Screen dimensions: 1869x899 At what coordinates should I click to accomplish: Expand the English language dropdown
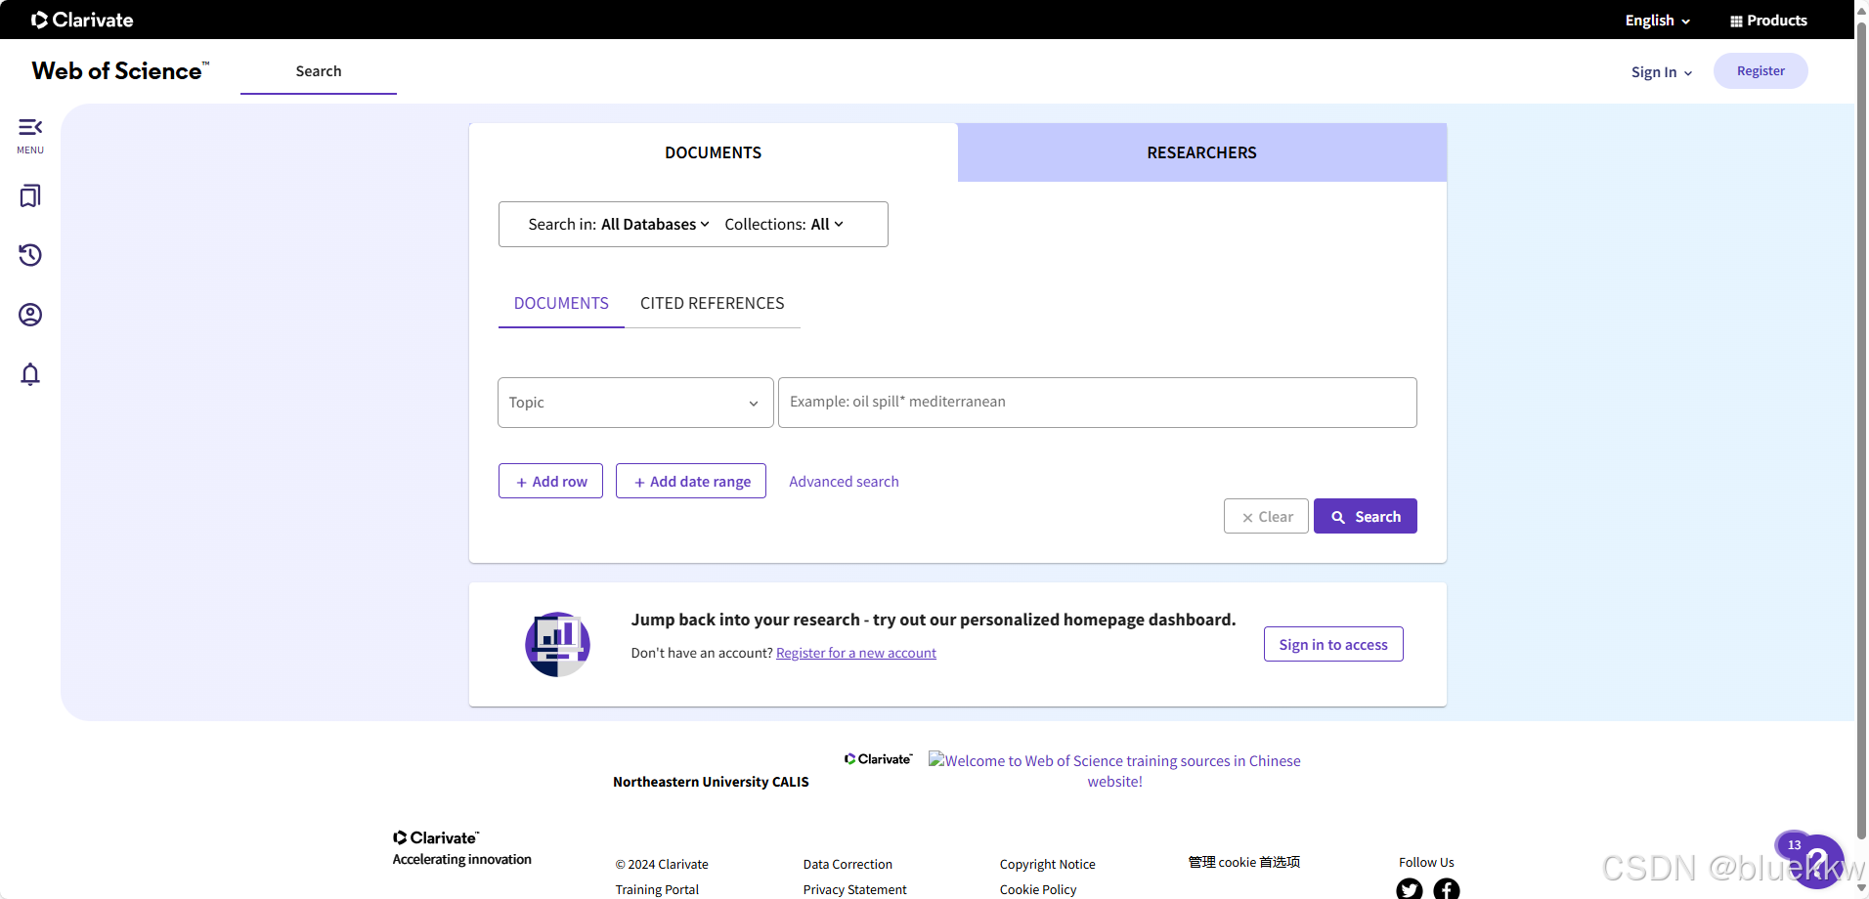1657,21
